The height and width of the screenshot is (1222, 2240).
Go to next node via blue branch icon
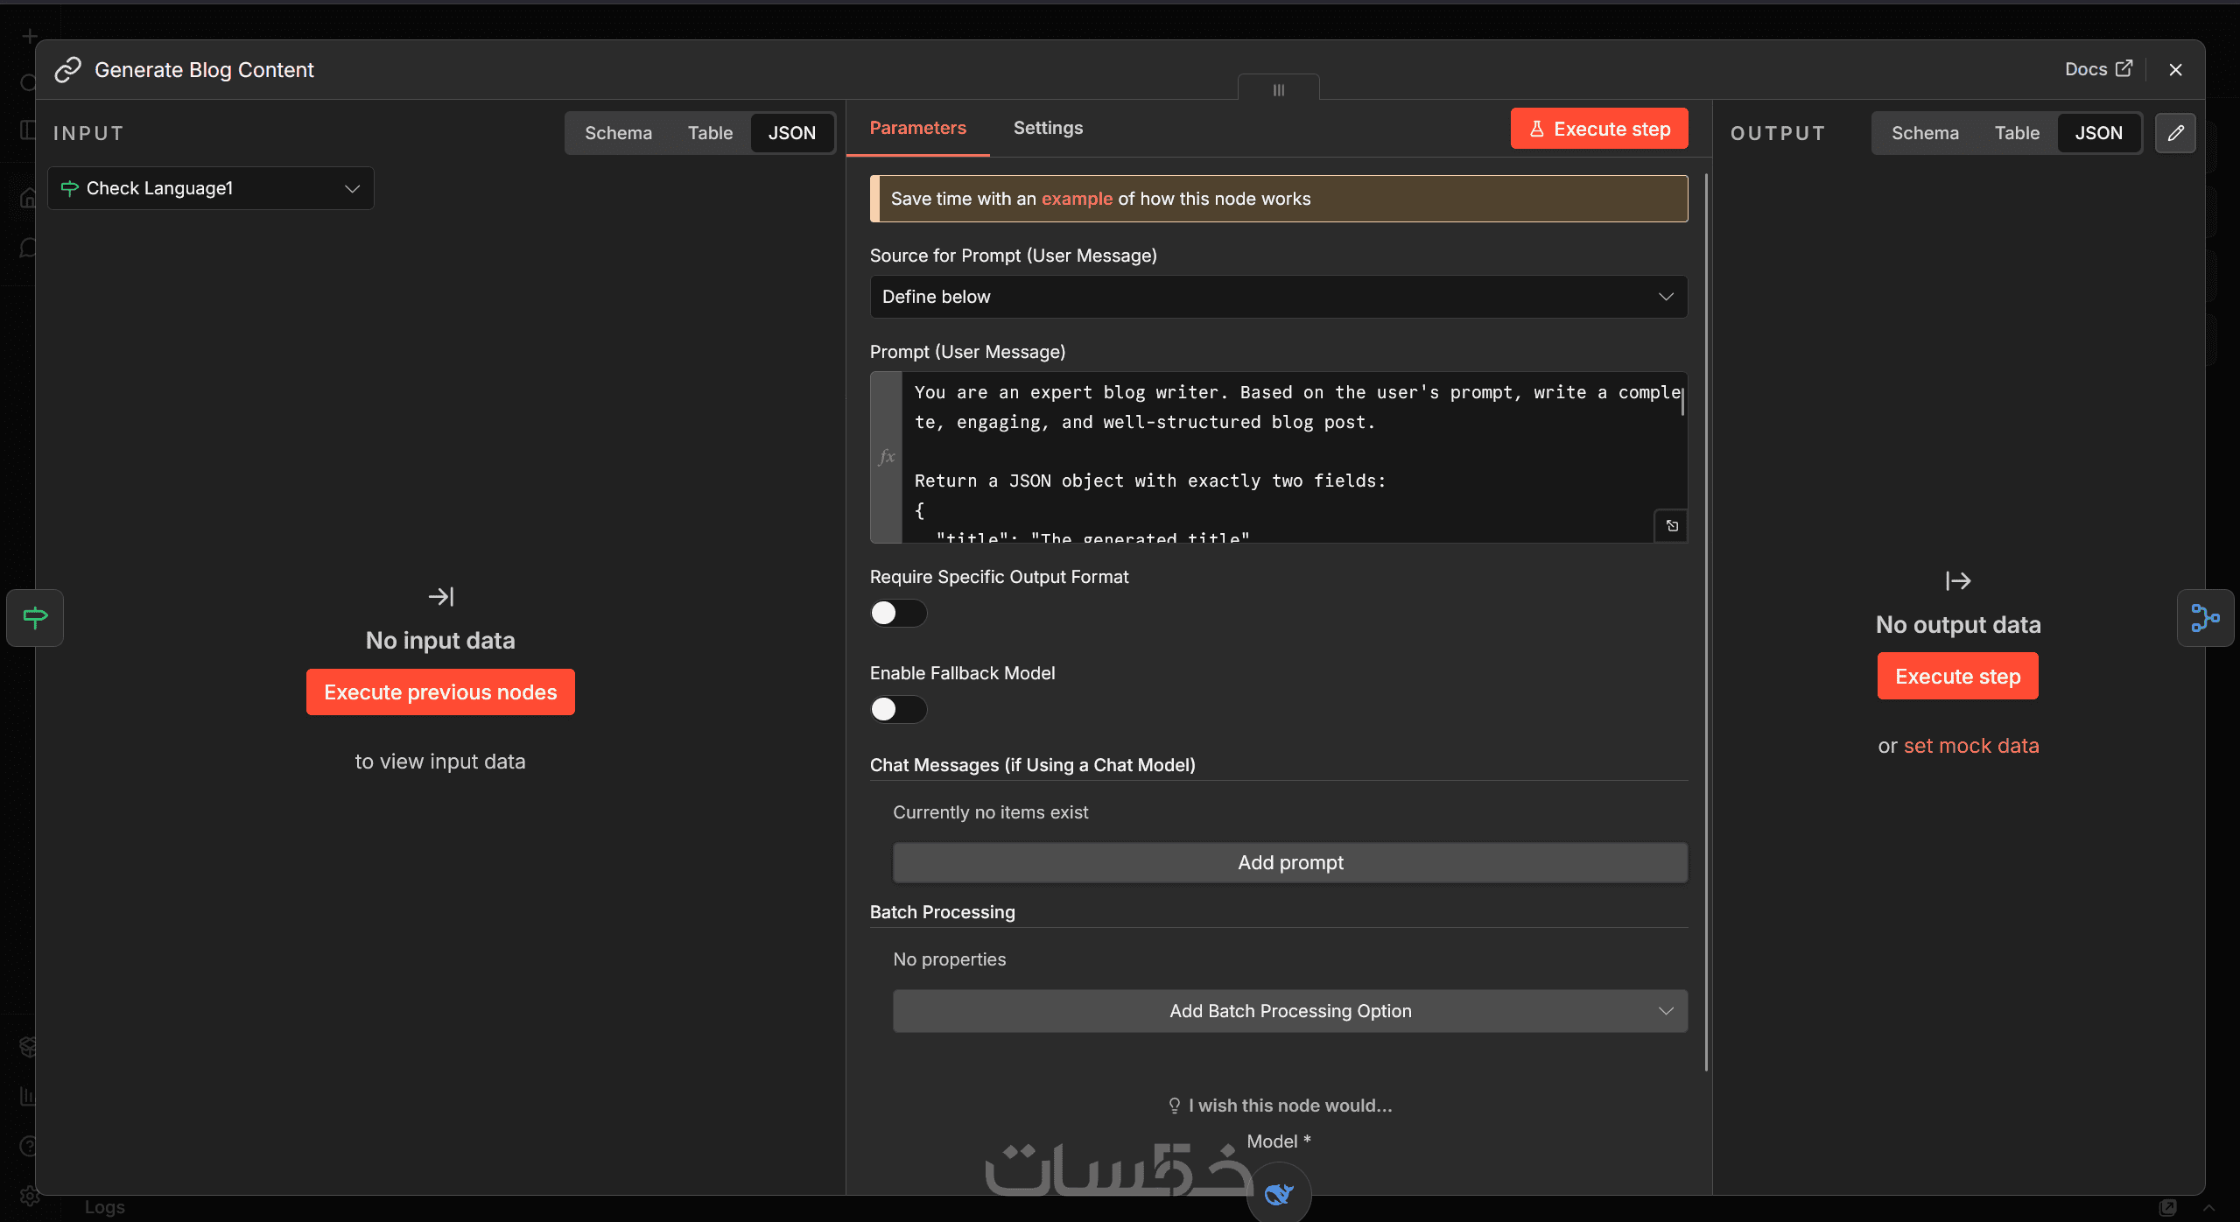(2204, 617)
